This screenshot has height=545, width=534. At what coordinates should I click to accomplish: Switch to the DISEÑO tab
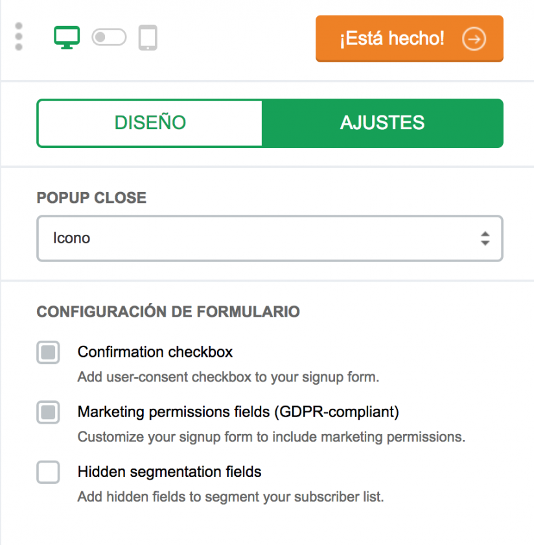(150, 123)
